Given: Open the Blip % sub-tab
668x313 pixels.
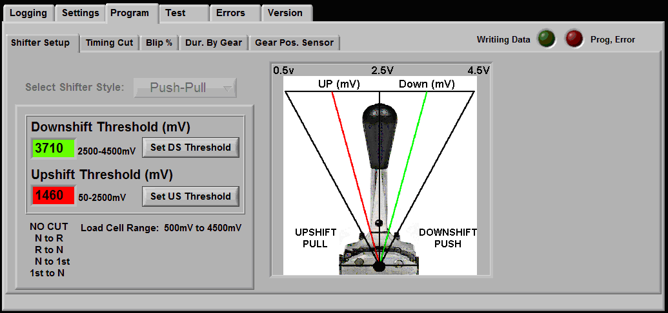Looking at the screenshot, I should coord(159,43).
